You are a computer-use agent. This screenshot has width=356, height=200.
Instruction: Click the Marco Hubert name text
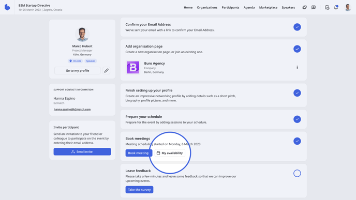[x=82, y=46]
